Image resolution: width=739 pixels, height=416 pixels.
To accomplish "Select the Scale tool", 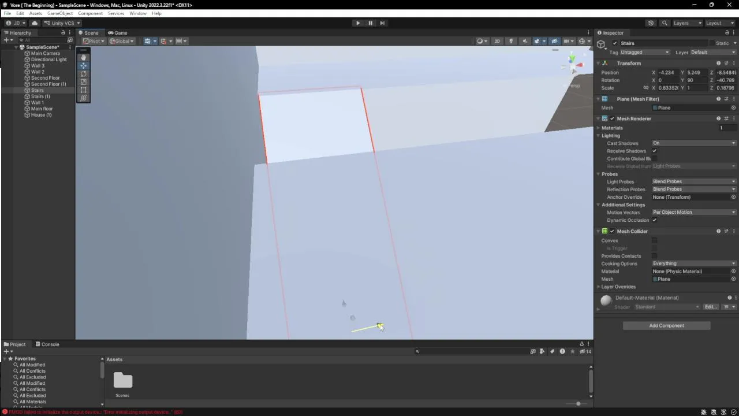I will 84,82.
